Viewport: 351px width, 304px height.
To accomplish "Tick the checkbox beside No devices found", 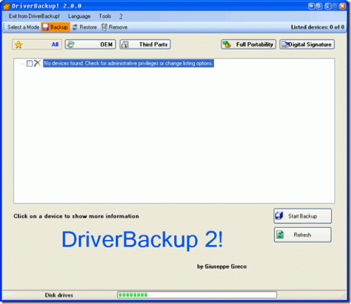I will coord(30,63).
